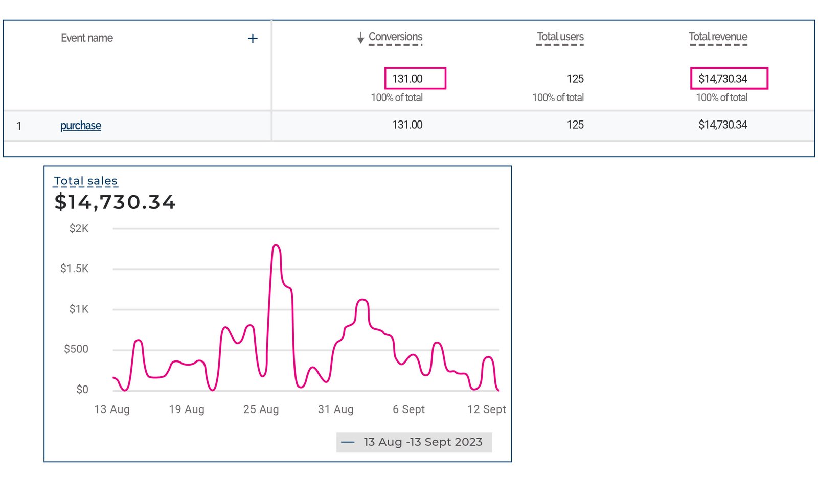
Task: Select the Total users column header
Action: (560, 37)
